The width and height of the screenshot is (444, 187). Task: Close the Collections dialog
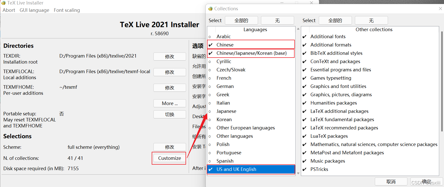tap(440, 9)
